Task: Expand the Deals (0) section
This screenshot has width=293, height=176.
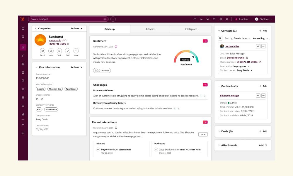Action: [219, 131]
